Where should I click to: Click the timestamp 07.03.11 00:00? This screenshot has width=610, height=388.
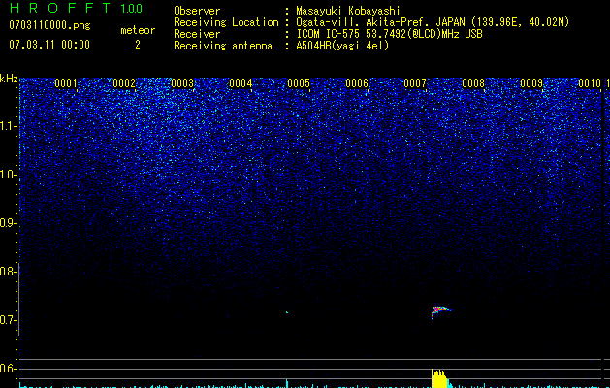coord(49,45)
